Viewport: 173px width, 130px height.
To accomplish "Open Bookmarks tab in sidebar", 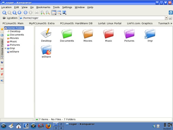I will click(x=2, y=29).
